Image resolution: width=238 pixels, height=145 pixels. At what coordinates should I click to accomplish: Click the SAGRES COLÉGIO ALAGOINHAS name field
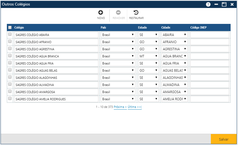pyautogui.click(x=56, y=78)
